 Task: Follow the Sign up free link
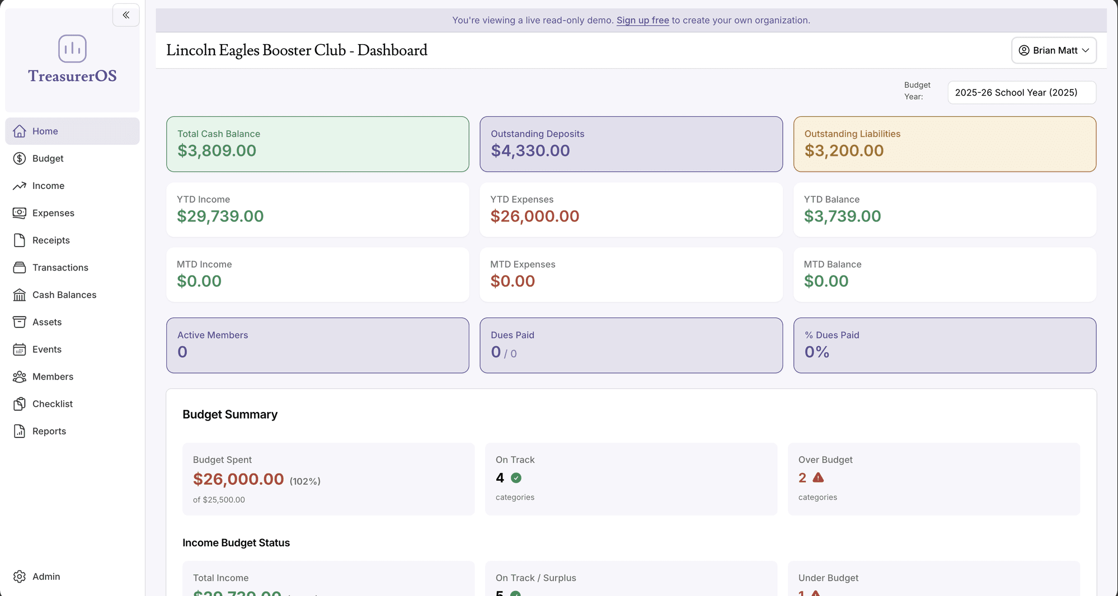point(642,20)
